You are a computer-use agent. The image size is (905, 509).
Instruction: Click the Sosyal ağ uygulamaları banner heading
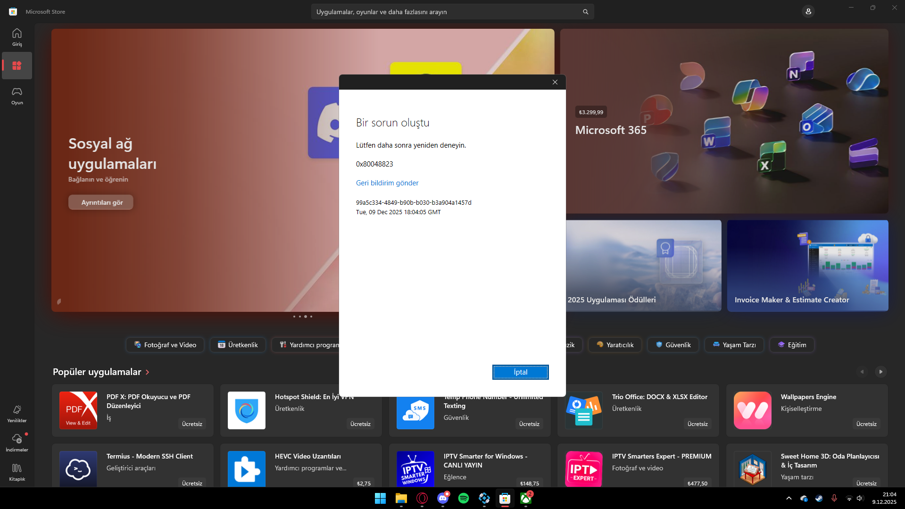tap(112, 153)
